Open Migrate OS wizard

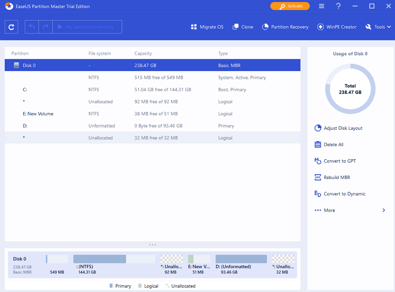point(207,27)
